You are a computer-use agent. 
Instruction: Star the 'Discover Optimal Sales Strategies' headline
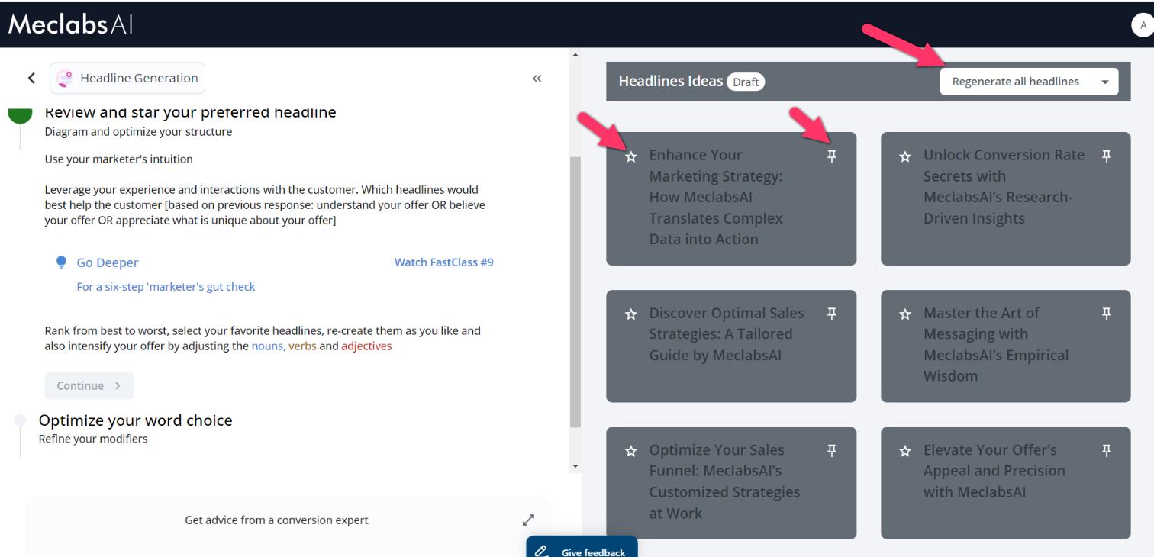point(630,314)
